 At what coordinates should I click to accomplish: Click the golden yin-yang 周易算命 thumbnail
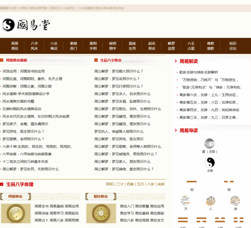pyautogui.click(x=16, y=213)
